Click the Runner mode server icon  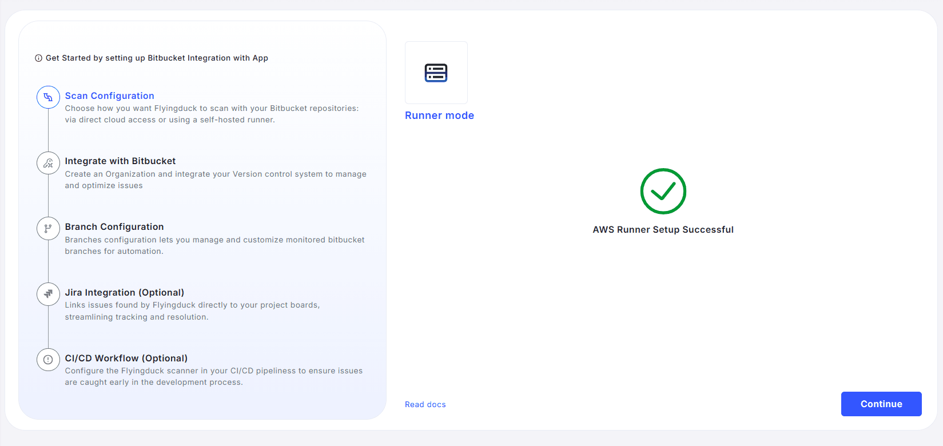click(x=436, y=73)
